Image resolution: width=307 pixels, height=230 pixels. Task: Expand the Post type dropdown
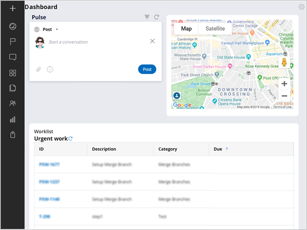pyautogui.click(x=57, y=30)
